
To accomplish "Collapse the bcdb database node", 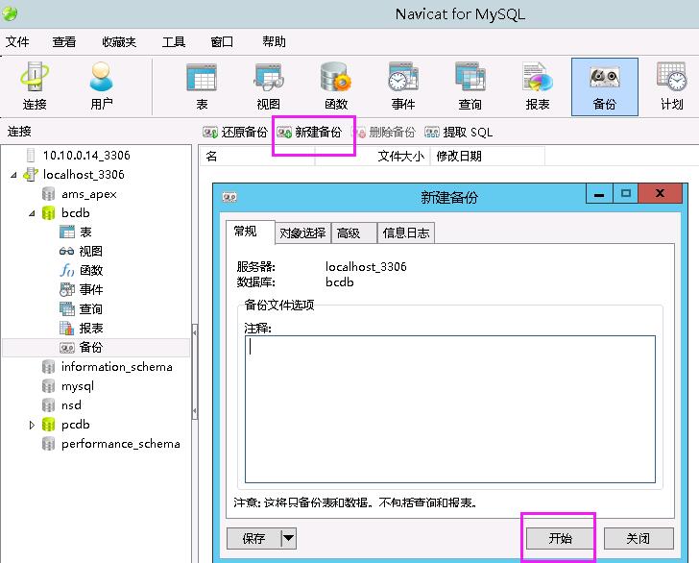I will 32,213.
